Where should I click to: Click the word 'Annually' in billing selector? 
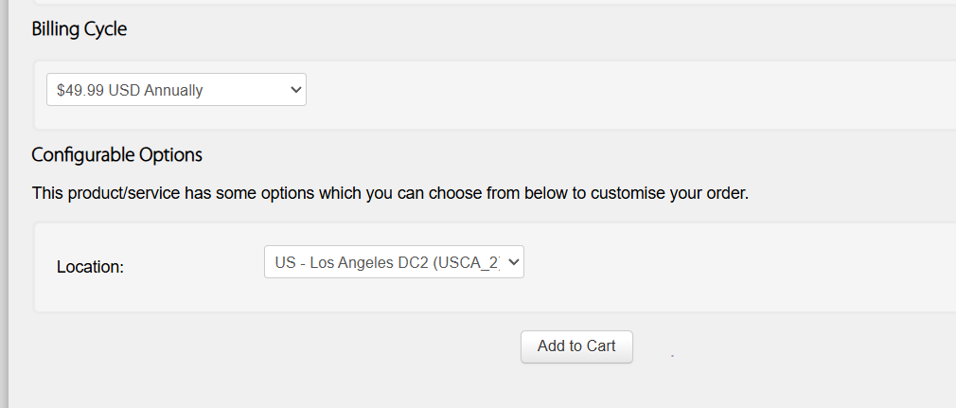pos(174,90)
